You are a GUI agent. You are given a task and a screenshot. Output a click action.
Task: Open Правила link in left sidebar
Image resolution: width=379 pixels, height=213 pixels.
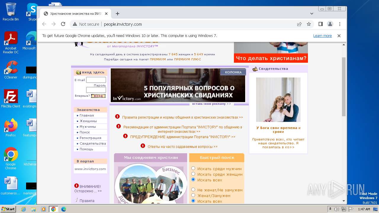pyautogui.click(x=87, y=201)
